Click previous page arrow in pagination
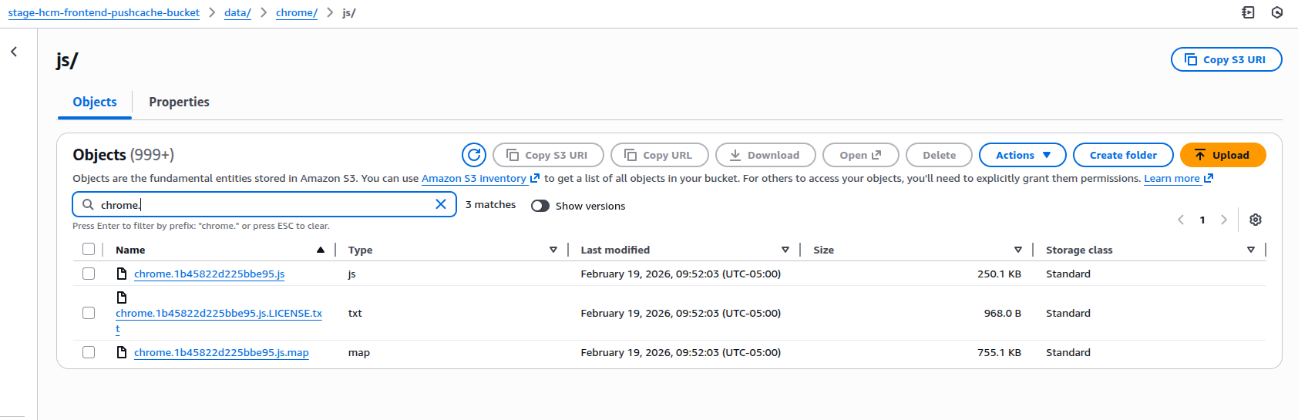Viewport: 1298px width, 420px height. click(1181, 220)
